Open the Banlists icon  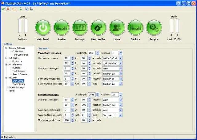click(x=135, y=28)
